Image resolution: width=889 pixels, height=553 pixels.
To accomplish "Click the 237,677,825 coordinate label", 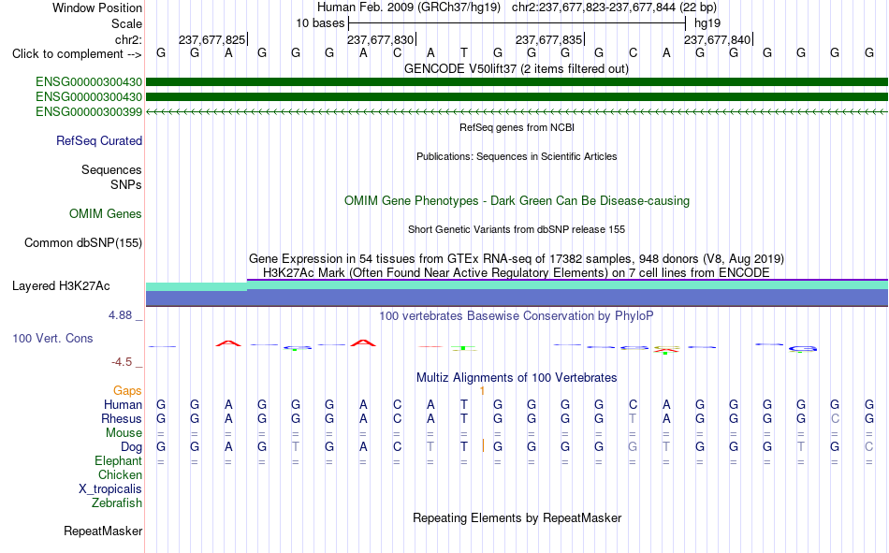I will (212, 39).
